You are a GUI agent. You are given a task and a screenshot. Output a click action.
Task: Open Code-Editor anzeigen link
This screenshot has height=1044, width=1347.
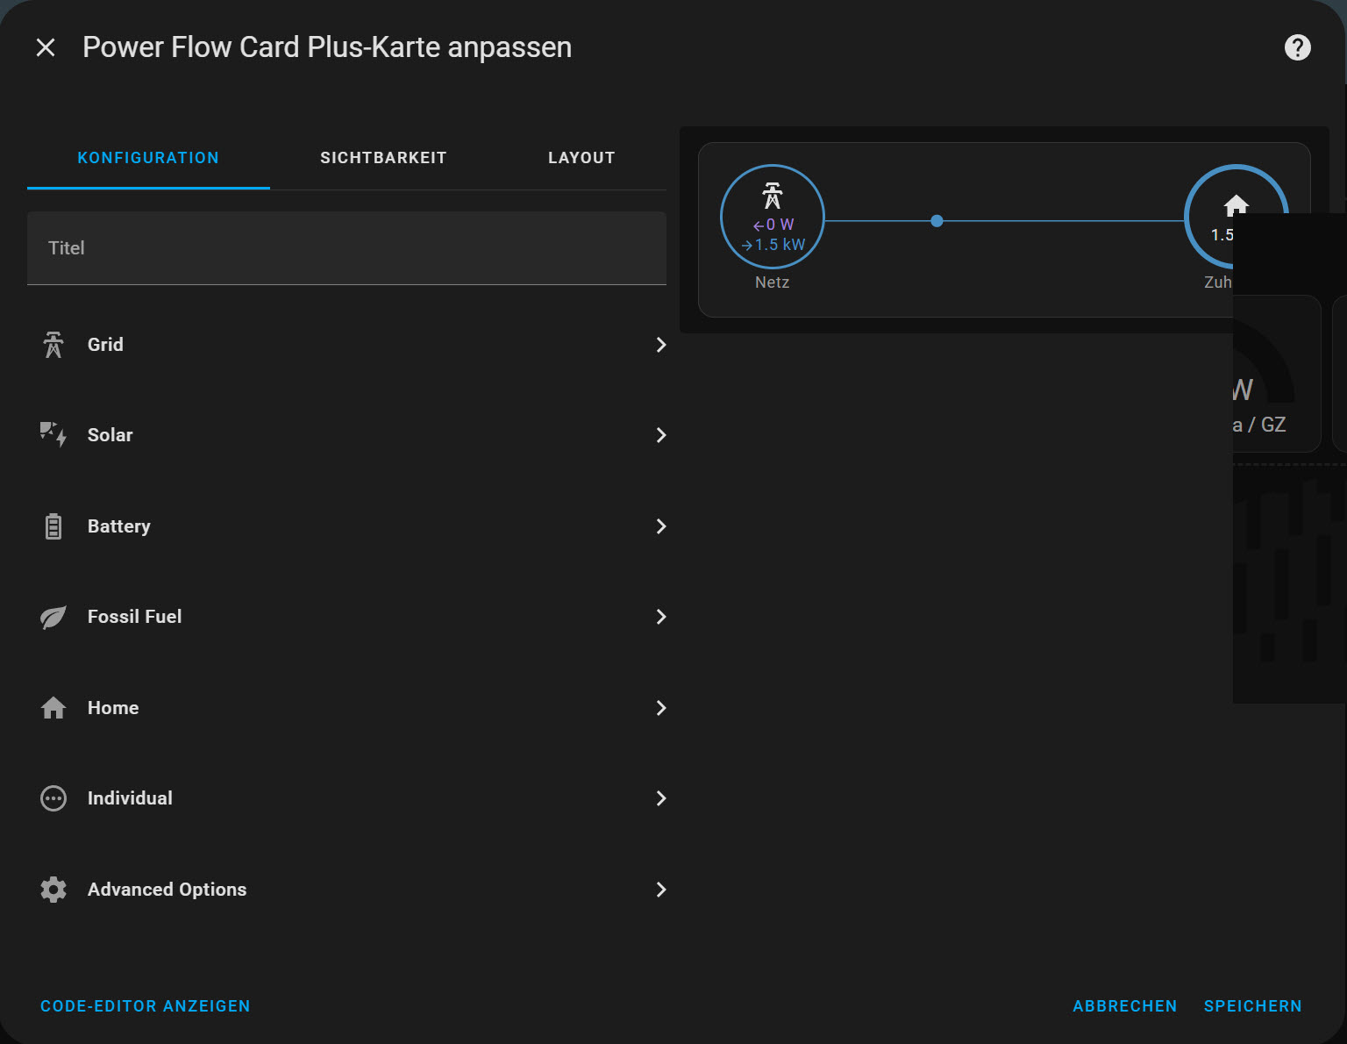tap(146, 1006)
